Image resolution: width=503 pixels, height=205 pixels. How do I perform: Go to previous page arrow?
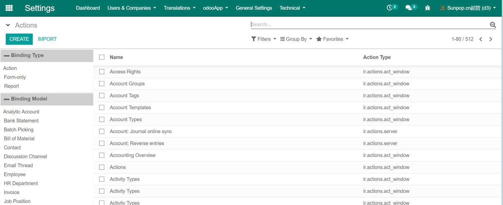click(481, 39)
